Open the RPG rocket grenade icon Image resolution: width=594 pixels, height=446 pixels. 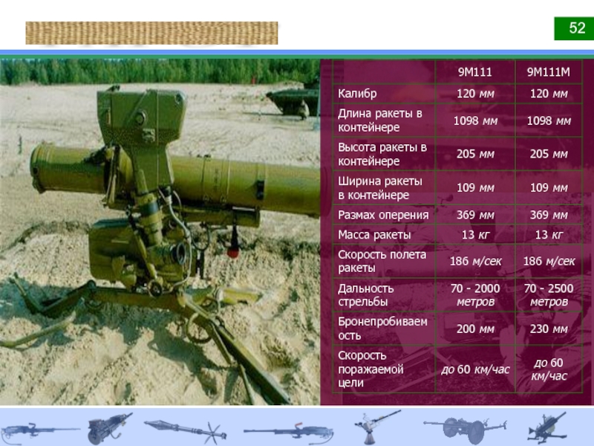(x=185, y=432)
